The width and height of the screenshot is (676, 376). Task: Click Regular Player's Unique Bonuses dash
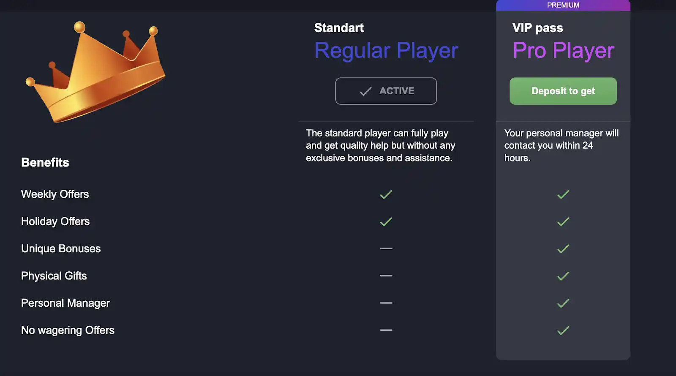[x=386, y=248]
